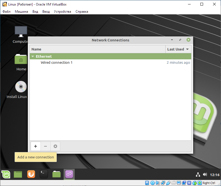
Task: Select the Wired connection 1 row
Action: coord(110,63)
